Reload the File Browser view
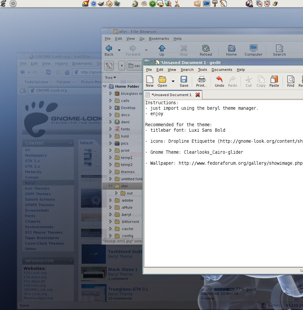The image size is (303, 310). click(x=206, y=50)
